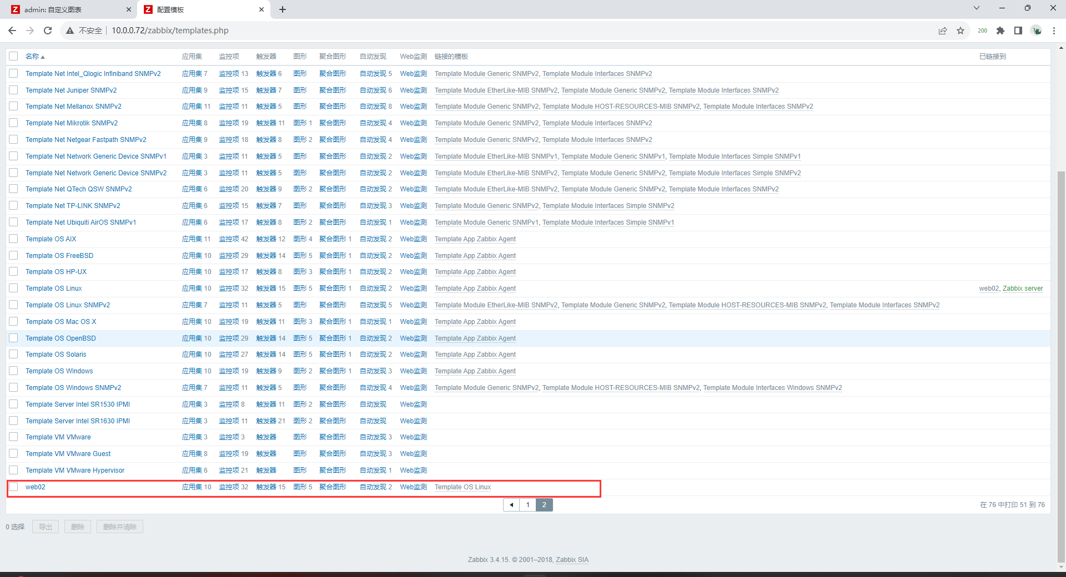The width and height of the screenshot is (1066, 577).
Task: Bookmark this page with the star icon
Action: tap(961, 31)
